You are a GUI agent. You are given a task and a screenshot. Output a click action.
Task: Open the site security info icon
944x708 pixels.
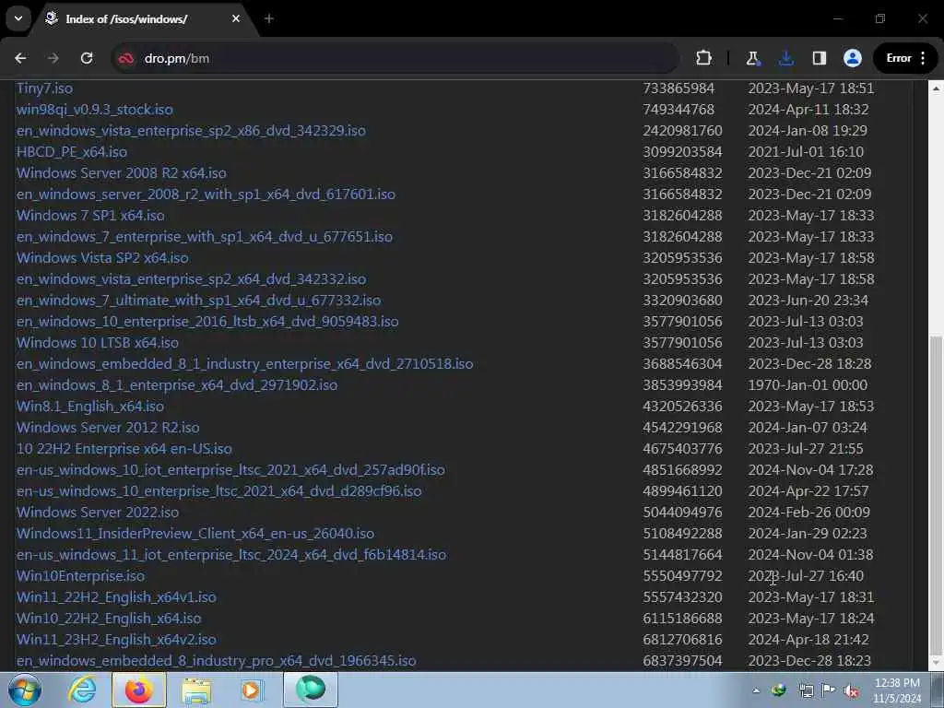tap(125, 58)
